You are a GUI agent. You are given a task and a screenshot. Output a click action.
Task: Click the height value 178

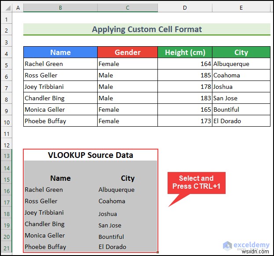[185, 87]
